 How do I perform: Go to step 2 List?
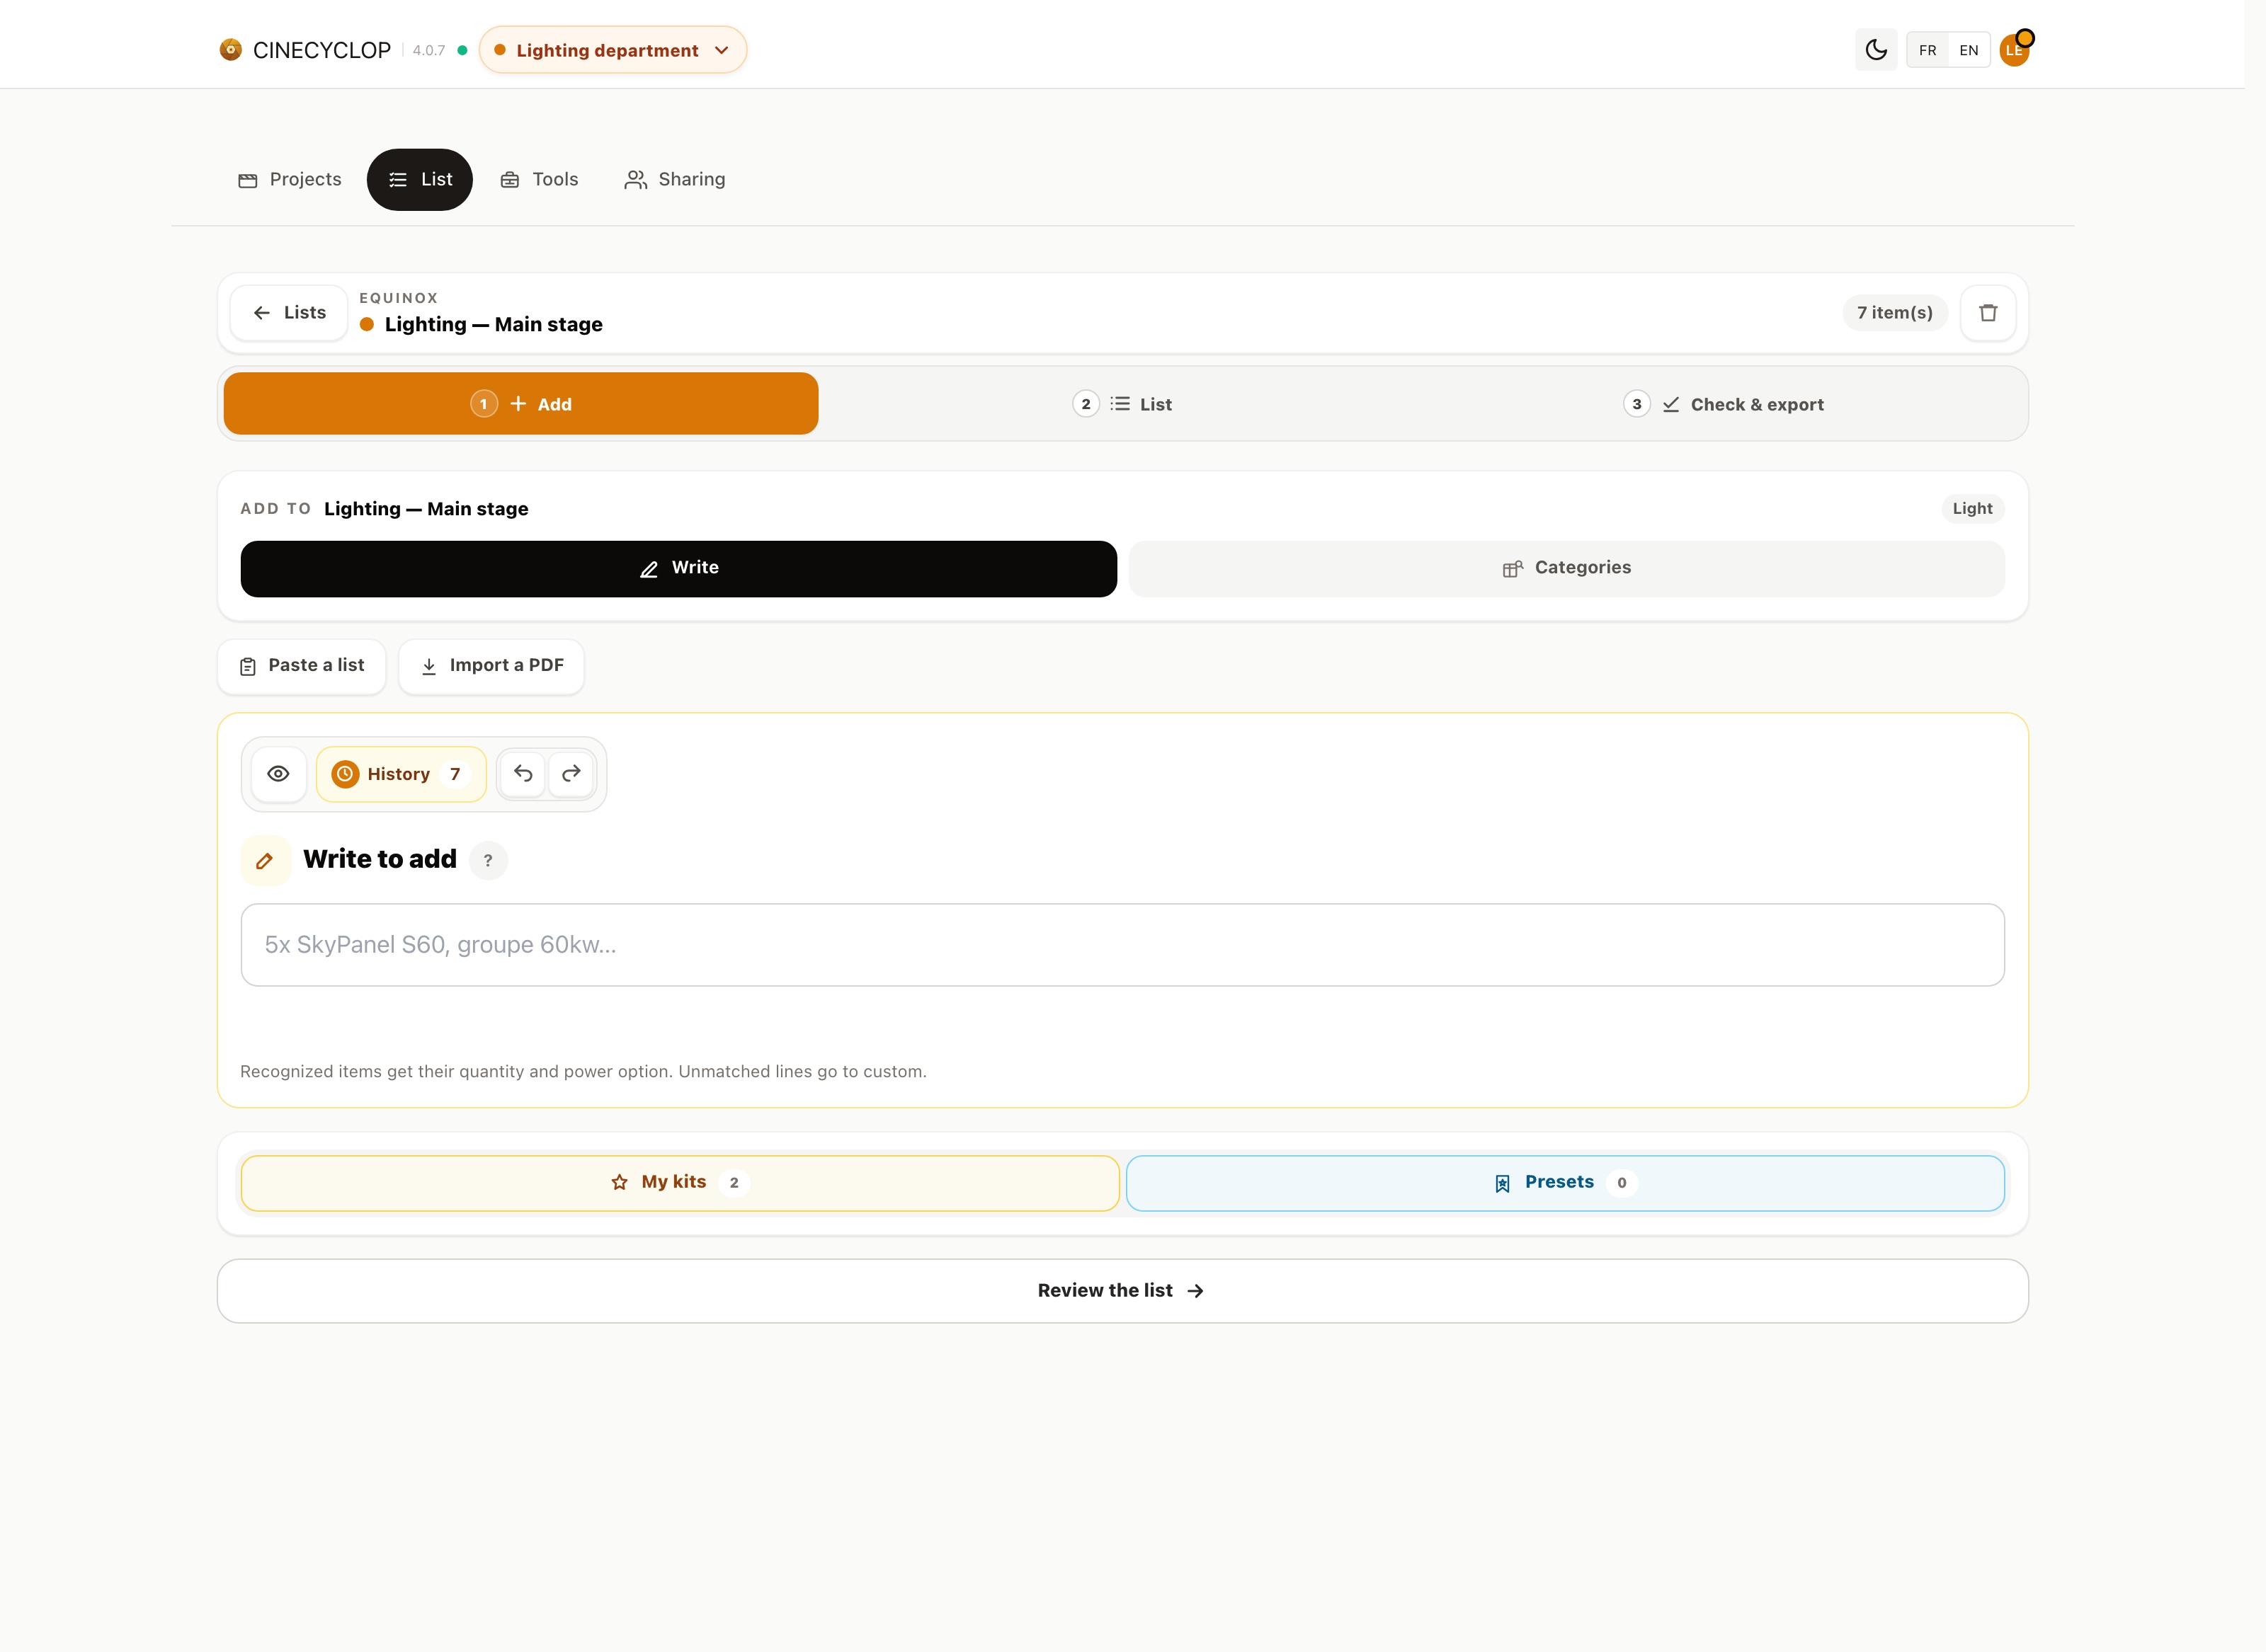pos(1122,404)
